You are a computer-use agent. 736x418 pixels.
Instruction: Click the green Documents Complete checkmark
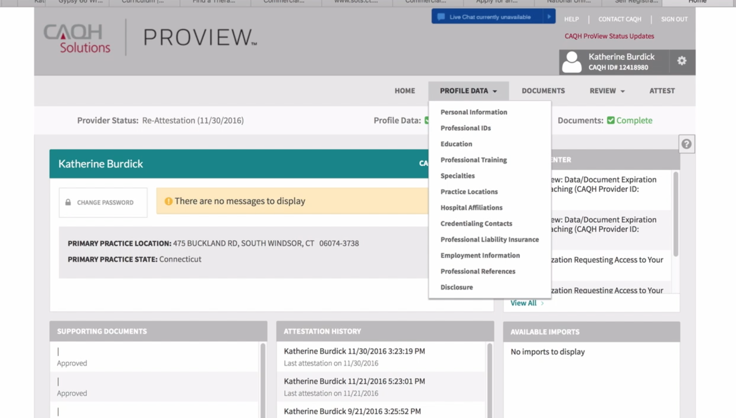[611, 120]
